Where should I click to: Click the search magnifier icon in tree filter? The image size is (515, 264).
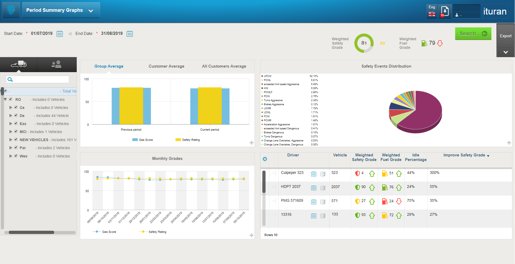click(x=10, y=79)
